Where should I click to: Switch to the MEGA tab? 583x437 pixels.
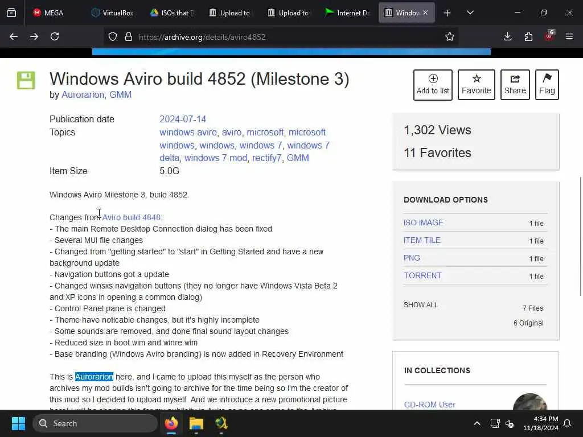point(48,13)
